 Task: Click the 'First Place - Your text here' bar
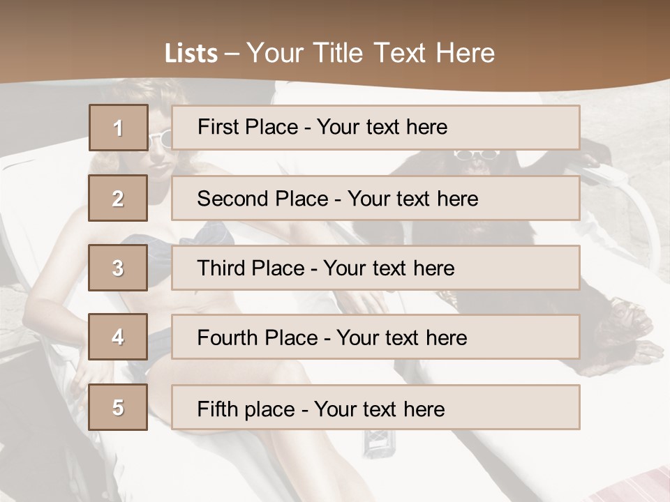[x=375, y=128]
